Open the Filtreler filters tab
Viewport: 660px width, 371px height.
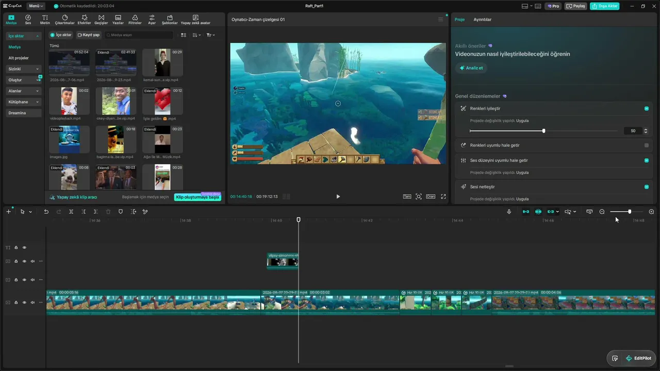pyautogui.click(x=135, y=20)
